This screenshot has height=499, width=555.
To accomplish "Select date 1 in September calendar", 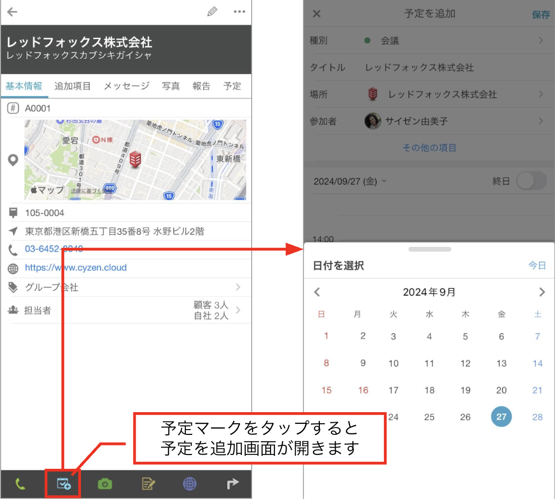I will (326, 336).
